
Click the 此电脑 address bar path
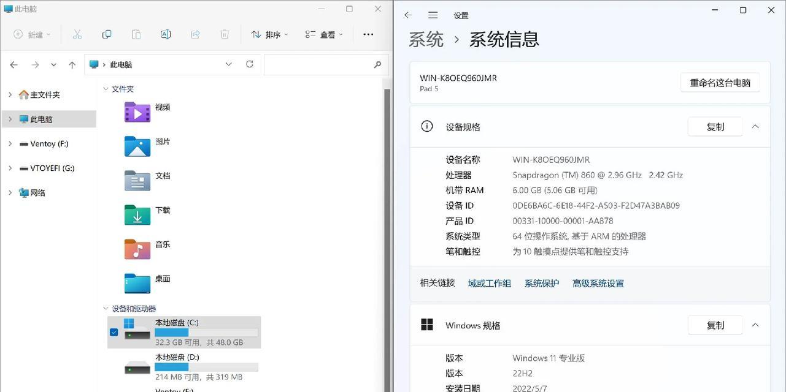click(121, 64)
